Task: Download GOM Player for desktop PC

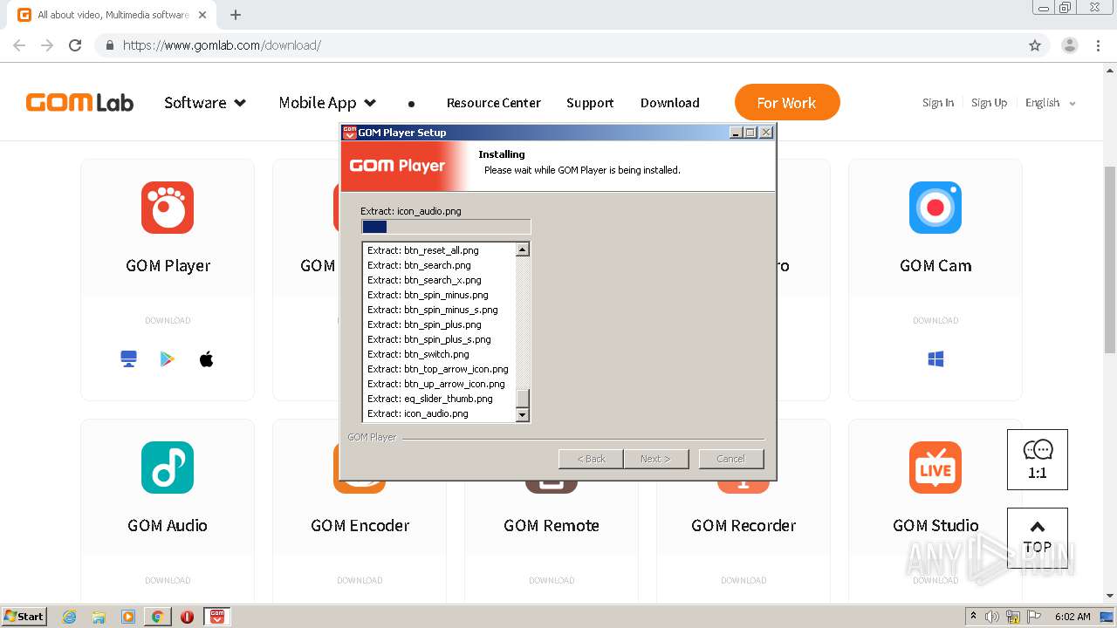Action: [x=129, y=359]
